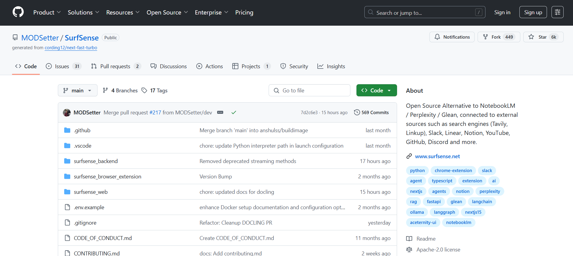This screenshot has height=256, width=573.
Task: Open the .gitignore file
Action: click(85, 223)
